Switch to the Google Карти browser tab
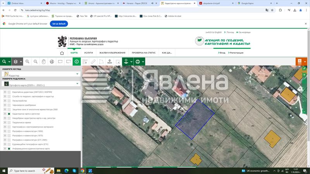The width and height of the screenshot is (310, 174). click(255, 3)
